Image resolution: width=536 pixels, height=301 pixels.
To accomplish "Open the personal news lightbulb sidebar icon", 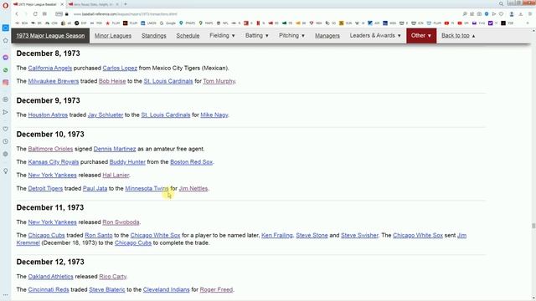I will 6,171.
